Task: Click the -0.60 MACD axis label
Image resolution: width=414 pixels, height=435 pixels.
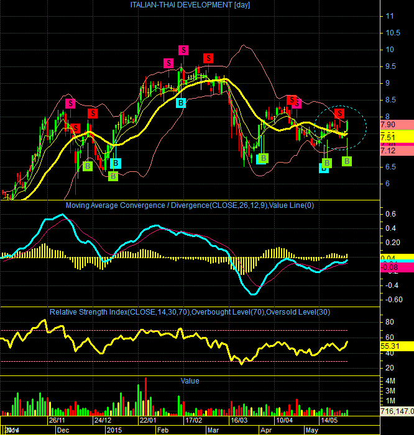Action: 393,300
